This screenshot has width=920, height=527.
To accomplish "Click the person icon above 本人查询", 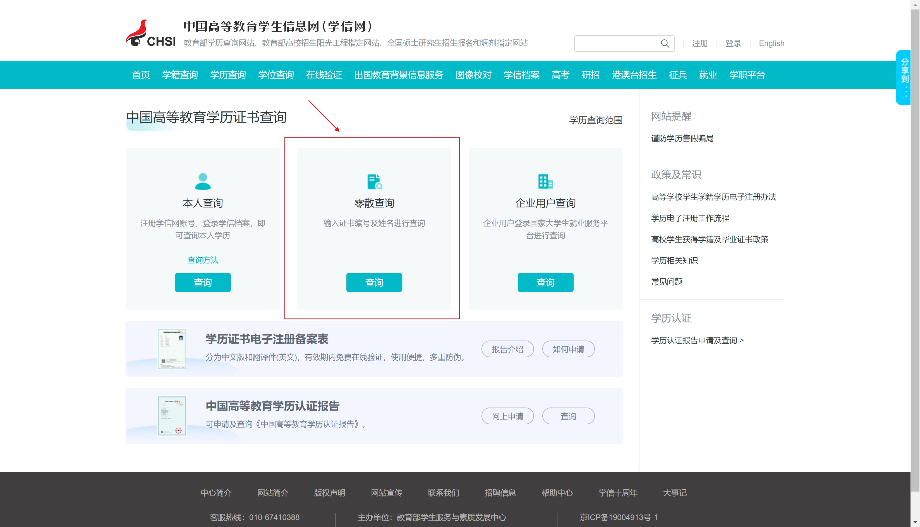I will coord(203,181).
